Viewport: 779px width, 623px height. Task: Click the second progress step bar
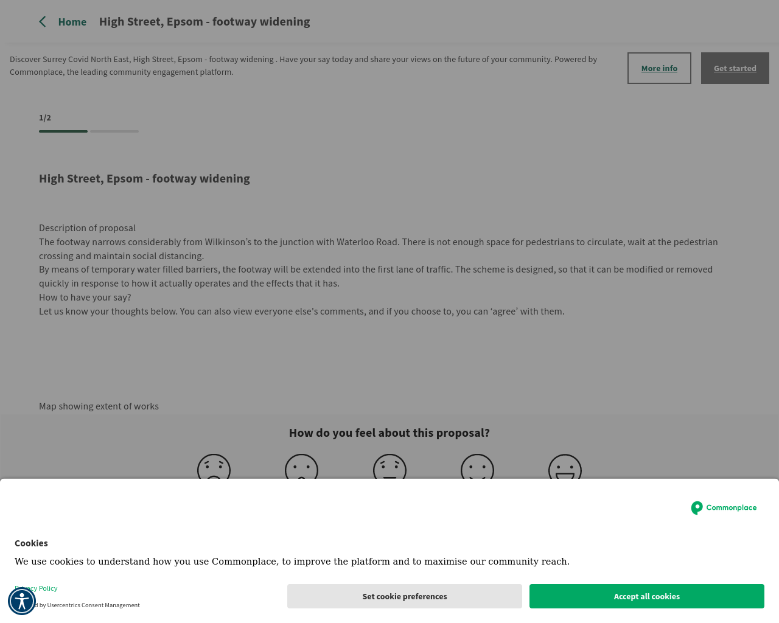click(114, 131)
